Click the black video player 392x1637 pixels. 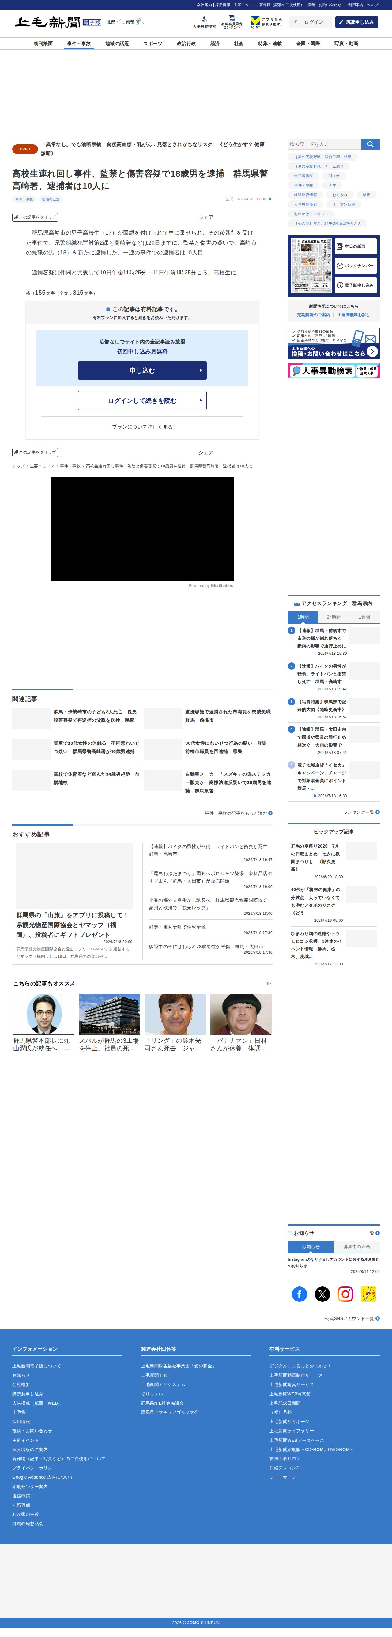coord(142,529)
